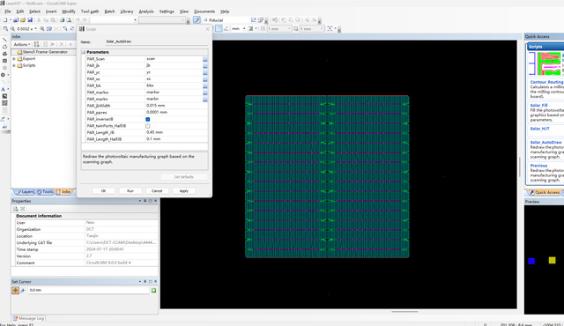
Task: Switch to the Layers tab
Action: (x=25, y=192)
